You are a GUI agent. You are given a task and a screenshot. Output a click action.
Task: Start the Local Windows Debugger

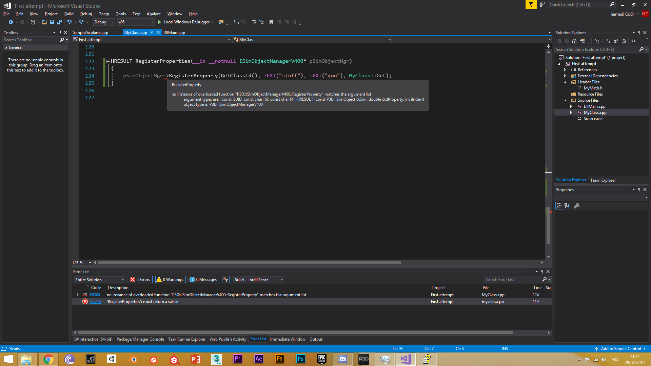[x=185, y=22]
